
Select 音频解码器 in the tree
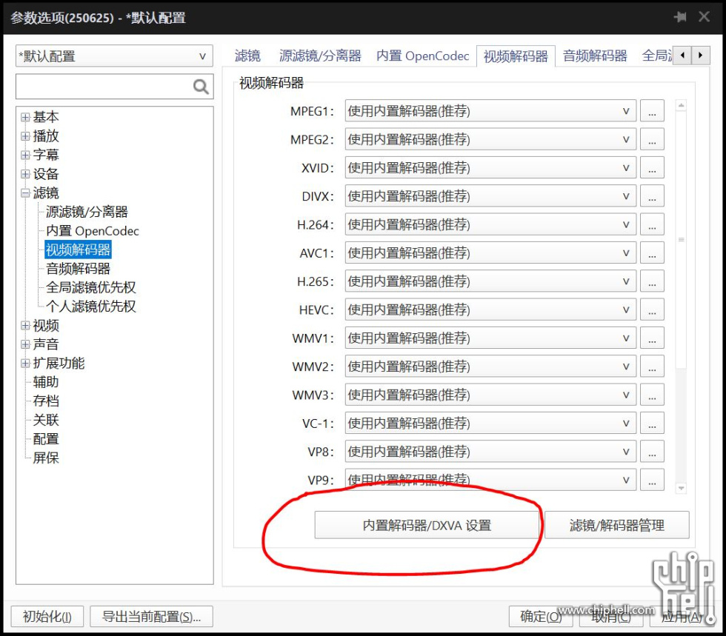[79, 269]
